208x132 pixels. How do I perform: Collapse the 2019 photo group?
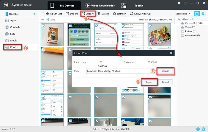tap(42, 20)
